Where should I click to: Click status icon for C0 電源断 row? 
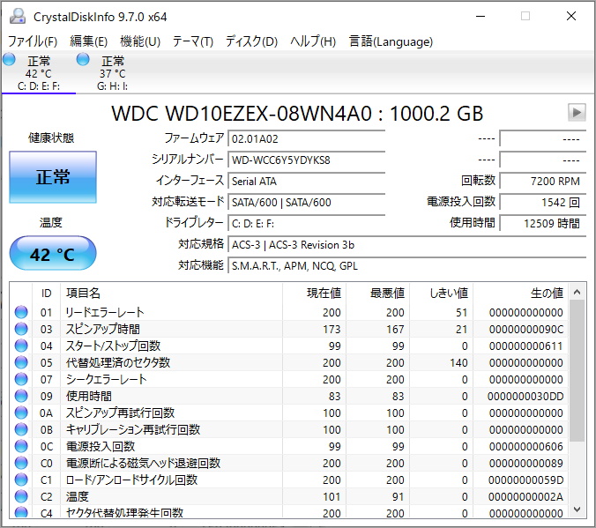[x=21, y=463]
